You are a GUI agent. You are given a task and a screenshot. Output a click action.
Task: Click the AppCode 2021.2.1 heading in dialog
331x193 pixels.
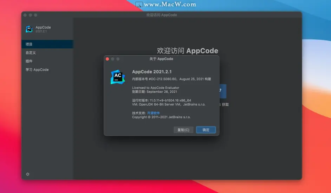tap(152, 72)
